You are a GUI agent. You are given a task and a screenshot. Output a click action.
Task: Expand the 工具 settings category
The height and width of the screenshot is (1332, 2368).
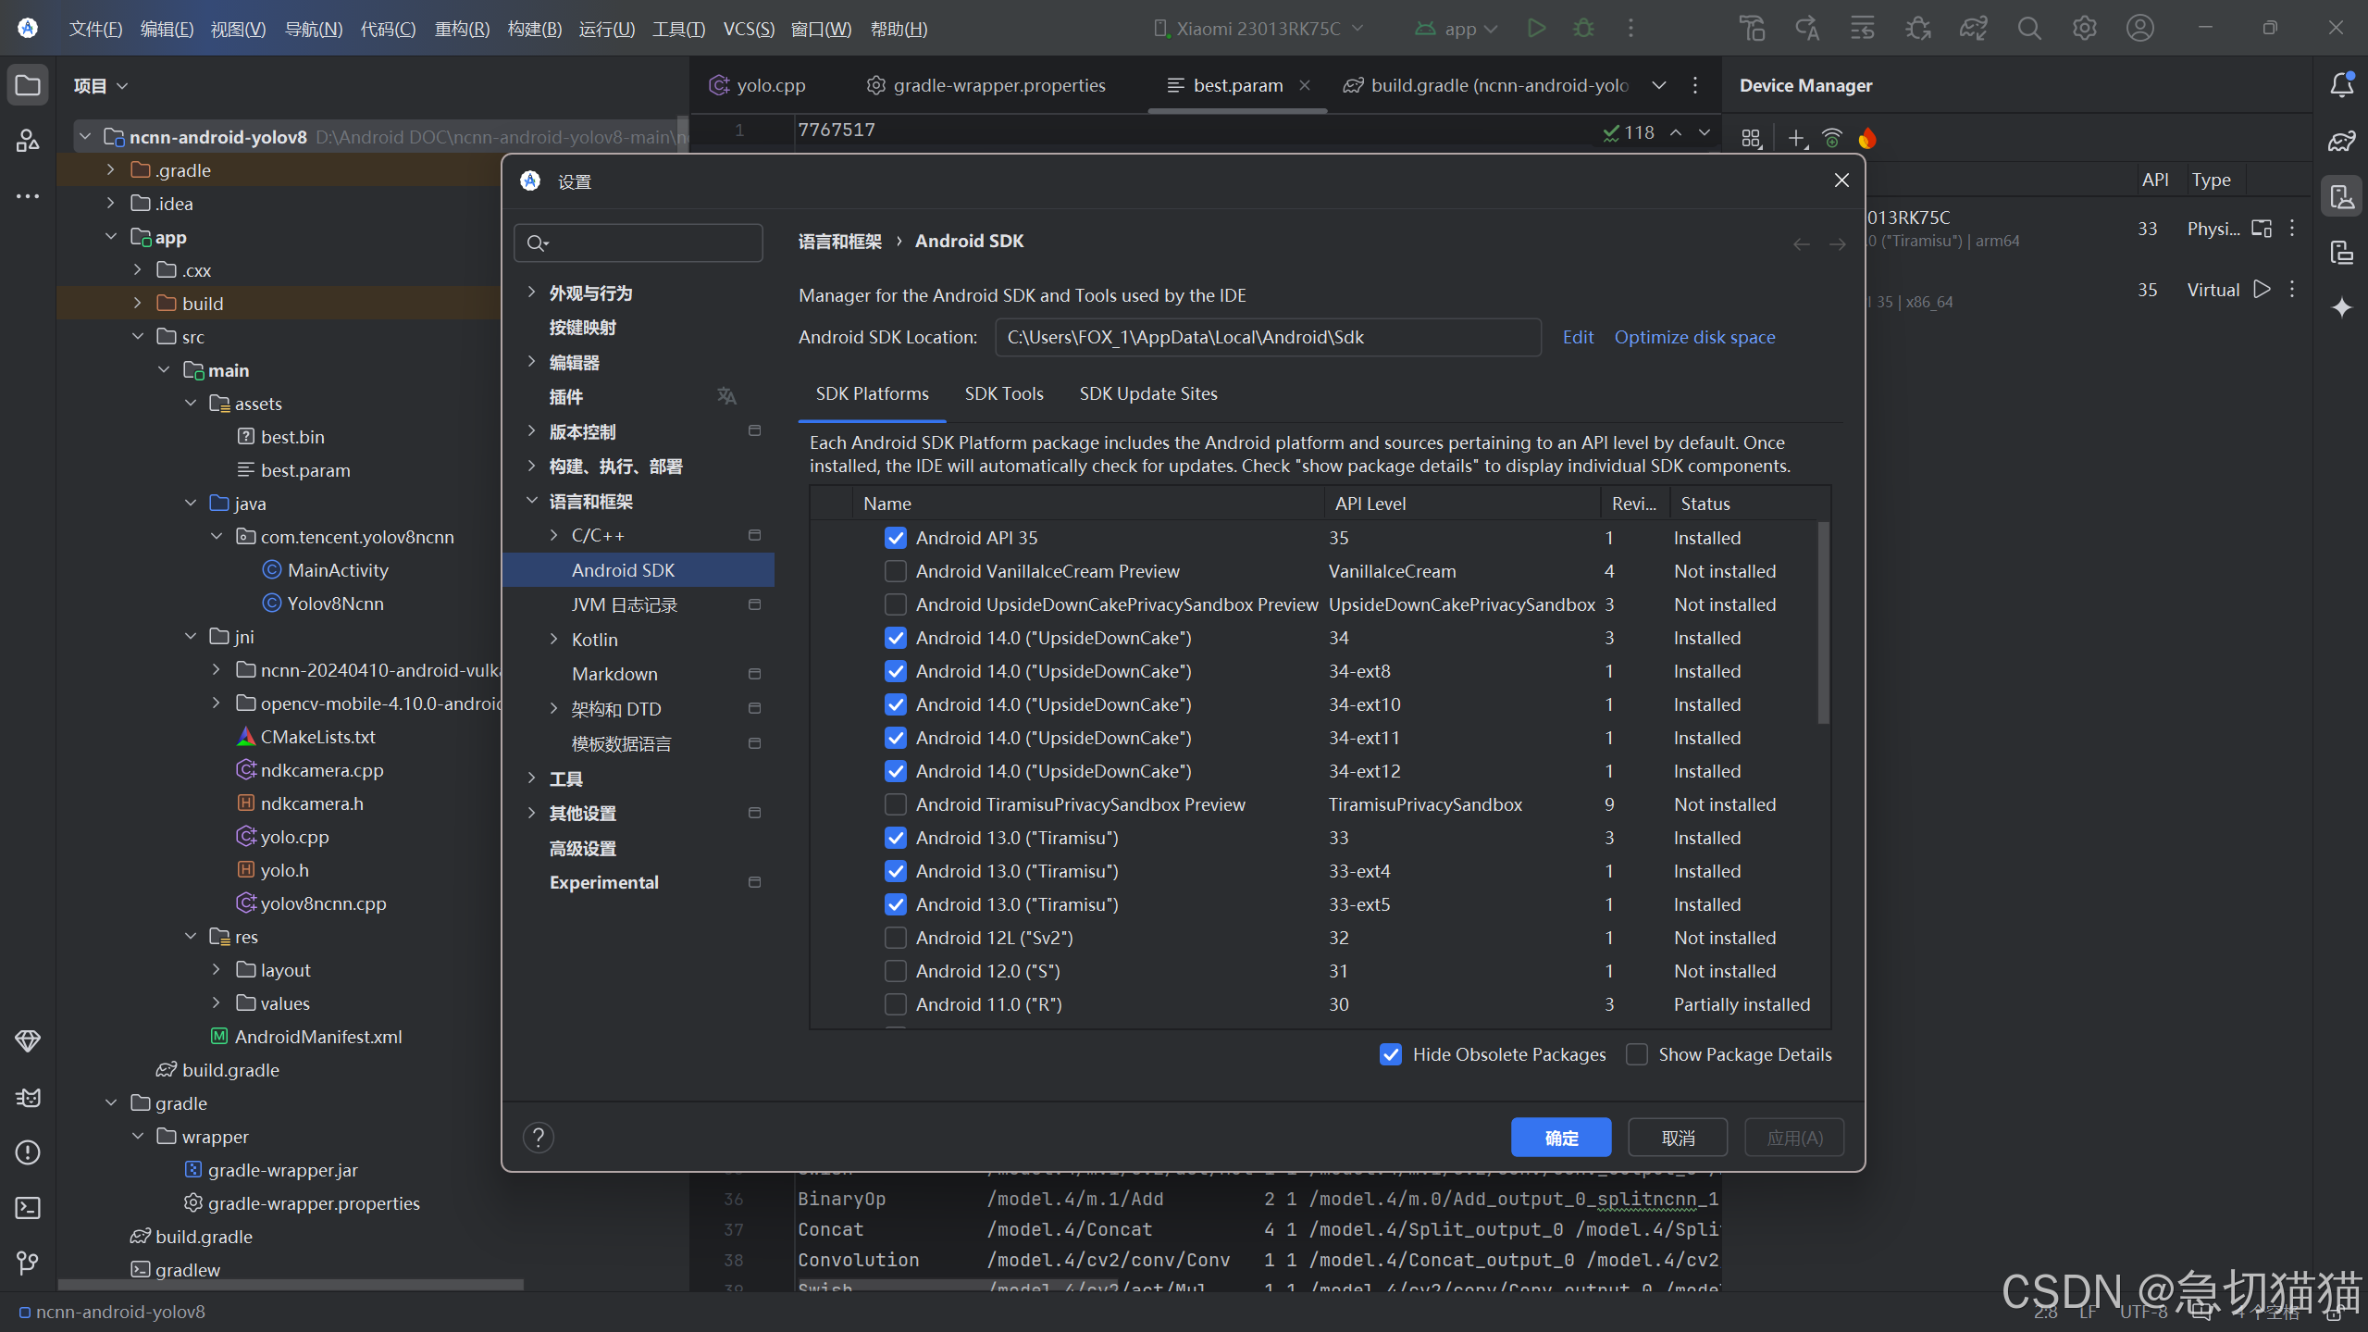[532, 778]
